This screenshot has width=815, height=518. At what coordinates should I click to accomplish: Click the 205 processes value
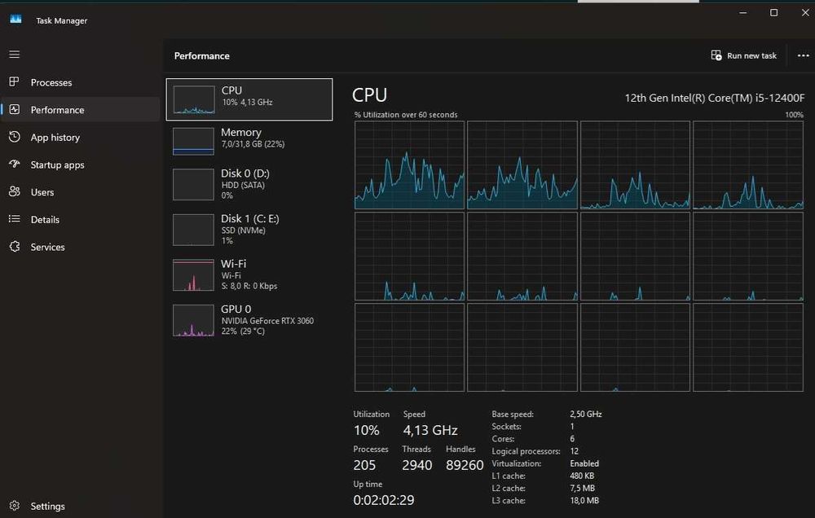click(364, 465)
